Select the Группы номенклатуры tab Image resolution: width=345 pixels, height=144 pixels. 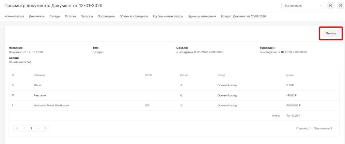tap(168, 16)
